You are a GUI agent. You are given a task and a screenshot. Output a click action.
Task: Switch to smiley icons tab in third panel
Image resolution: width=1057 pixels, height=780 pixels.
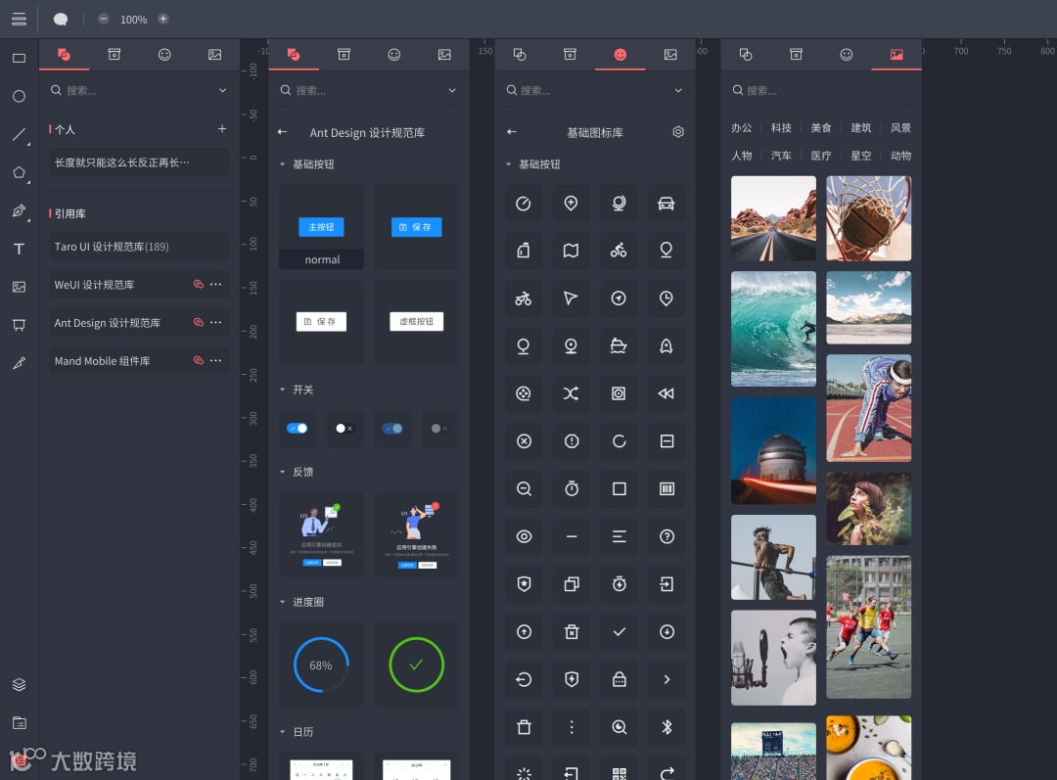620,55
